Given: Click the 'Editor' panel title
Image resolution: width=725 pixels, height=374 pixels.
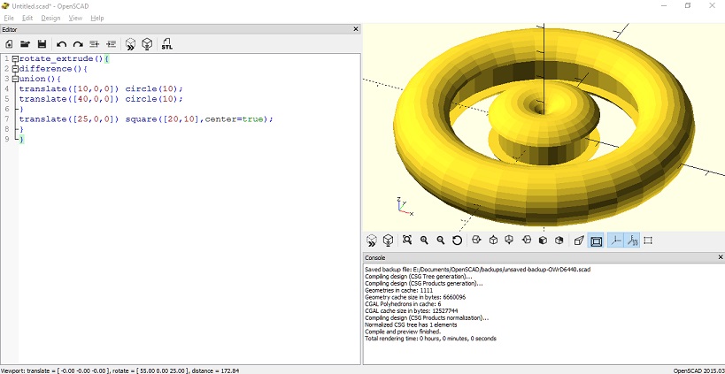Looking at the screenshot, I should click(x=10, y=29).
